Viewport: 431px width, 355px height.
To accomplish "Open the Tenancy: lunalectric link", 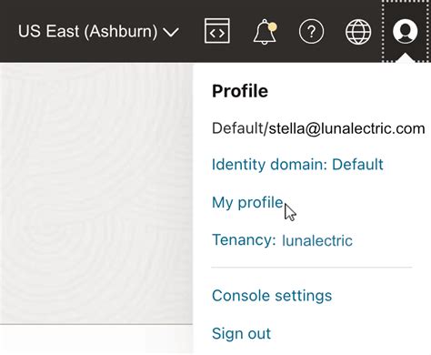I will [282, 240].
